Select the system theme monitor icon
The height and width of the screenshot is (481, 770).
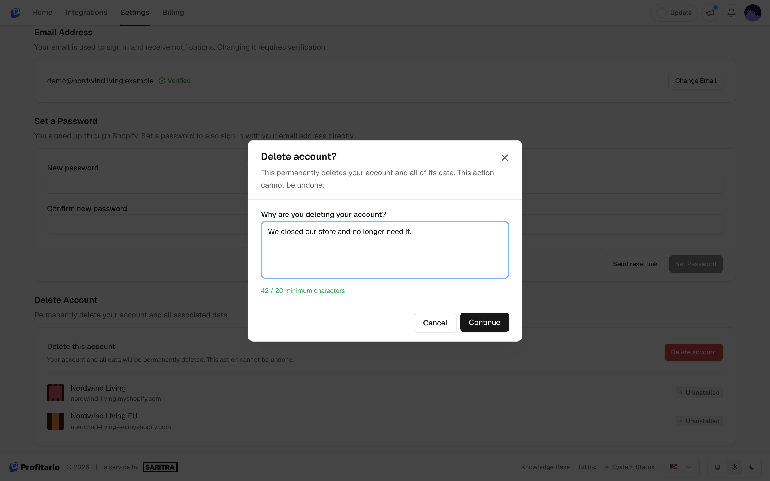tap(718, 467)
